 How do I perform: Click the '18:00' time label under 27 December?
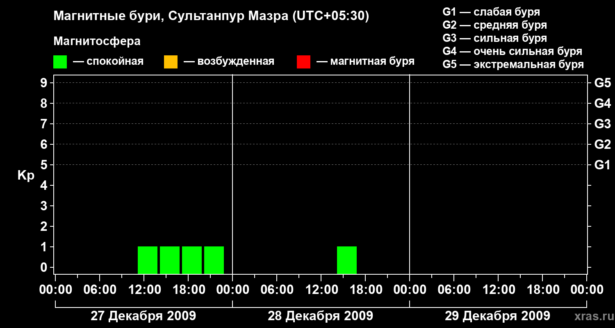[188, 290]
